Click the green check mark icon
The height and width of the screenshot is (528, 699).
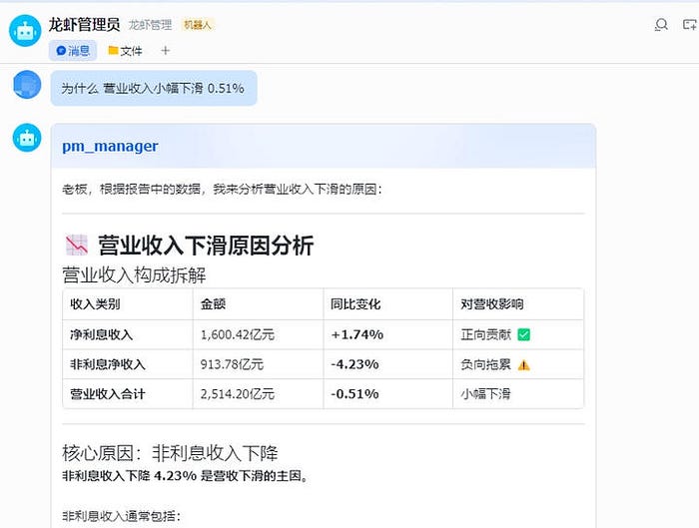[524, 334]
